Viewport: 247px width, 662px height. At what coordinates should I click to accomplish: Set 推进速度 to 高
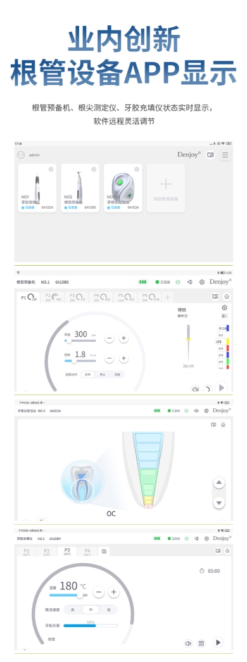point(73,609)
